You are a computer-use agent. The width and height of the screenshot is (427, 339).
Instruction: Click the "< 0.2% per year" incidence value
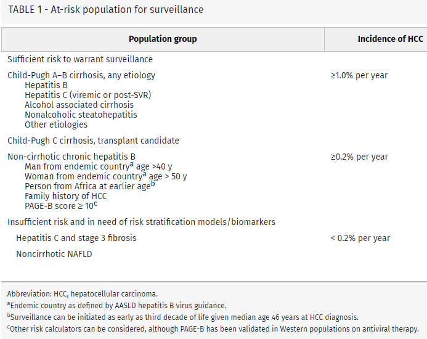pyautogui.click(x=360, y=238)
